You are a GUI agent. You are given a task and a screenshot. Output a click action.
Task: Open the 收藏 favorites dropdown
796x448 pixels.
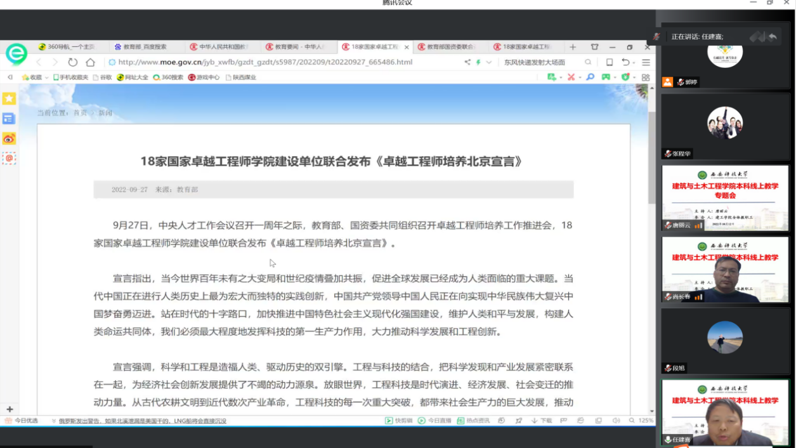35,77
